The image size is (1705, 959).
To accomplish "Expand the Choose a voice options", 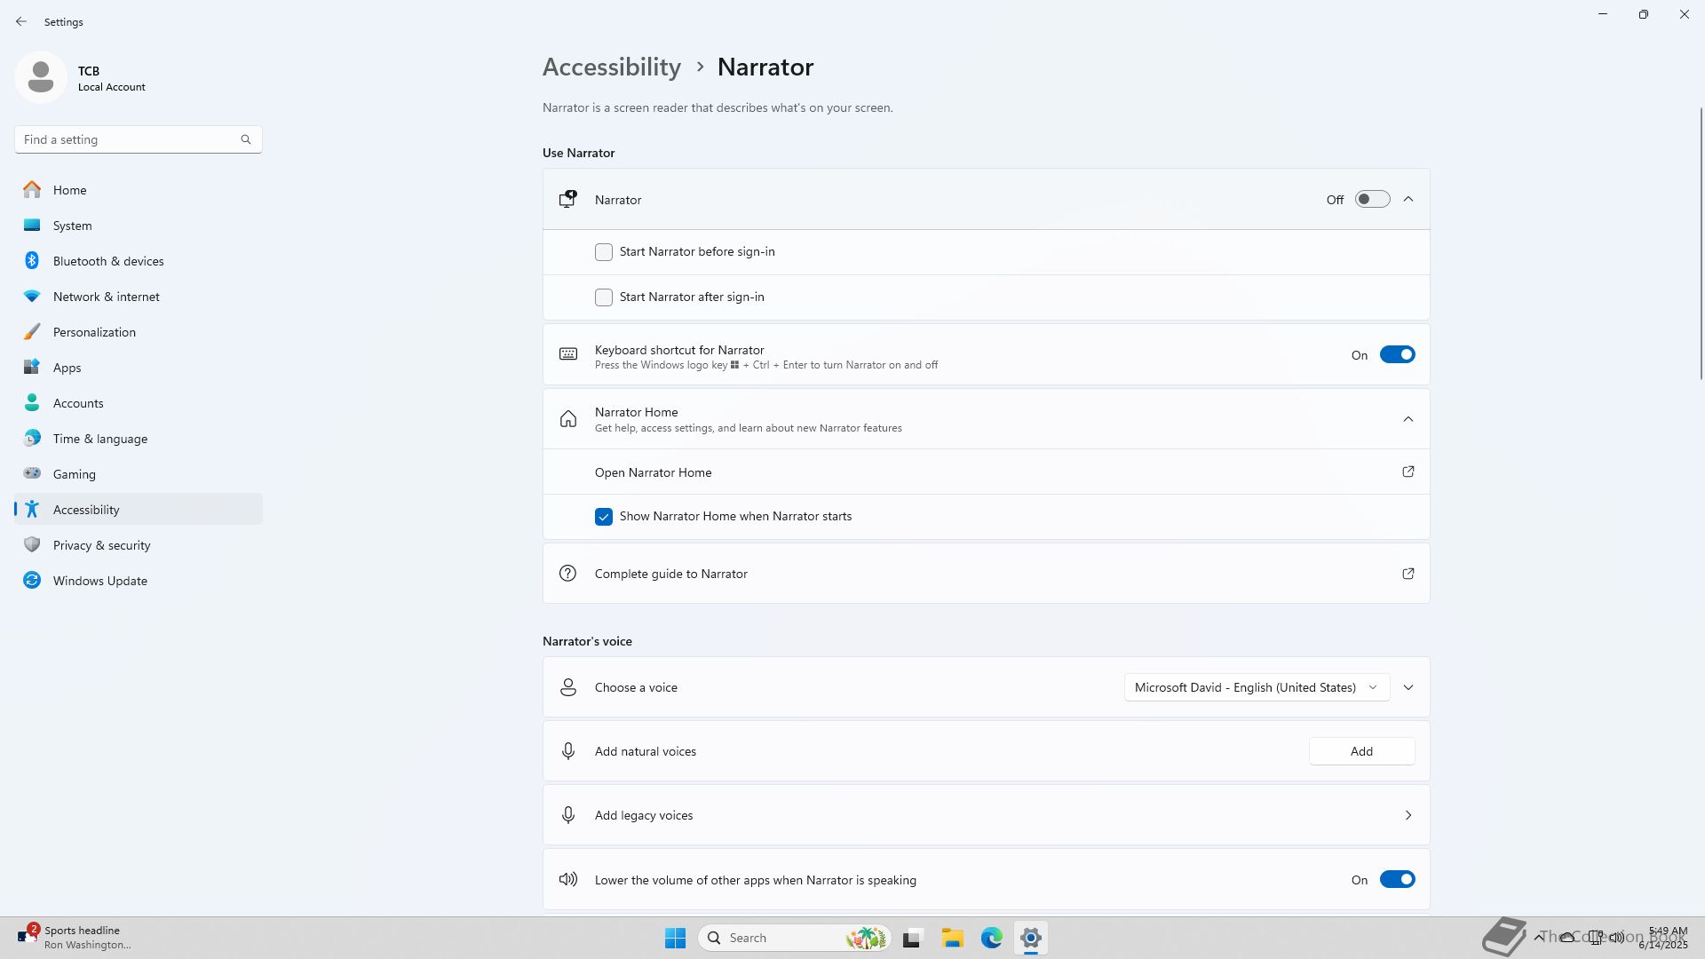I will click(x=1408, y=687).
